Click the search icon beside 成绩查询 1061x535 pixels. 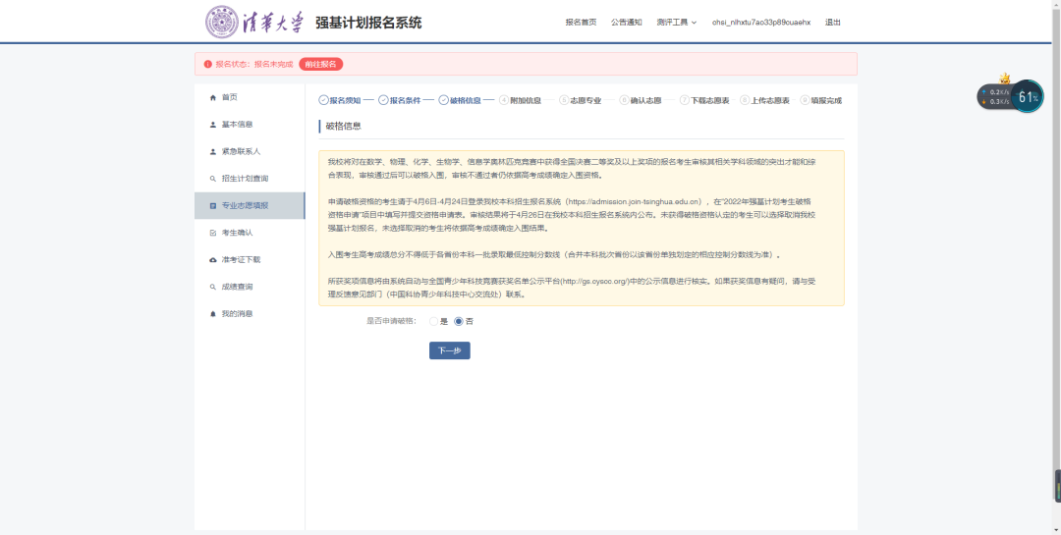pos(213,287)
